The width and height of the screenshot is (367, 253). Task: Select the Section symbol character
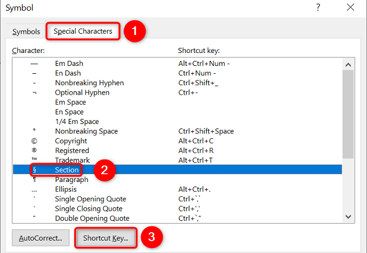34,170
